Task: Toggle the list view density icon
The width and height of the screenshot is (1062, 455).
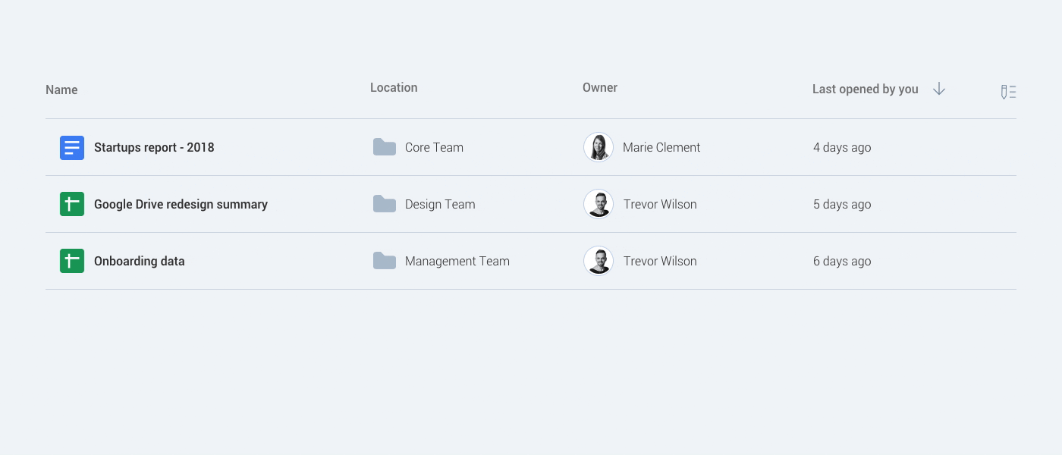Action: tap(1008, 93)
